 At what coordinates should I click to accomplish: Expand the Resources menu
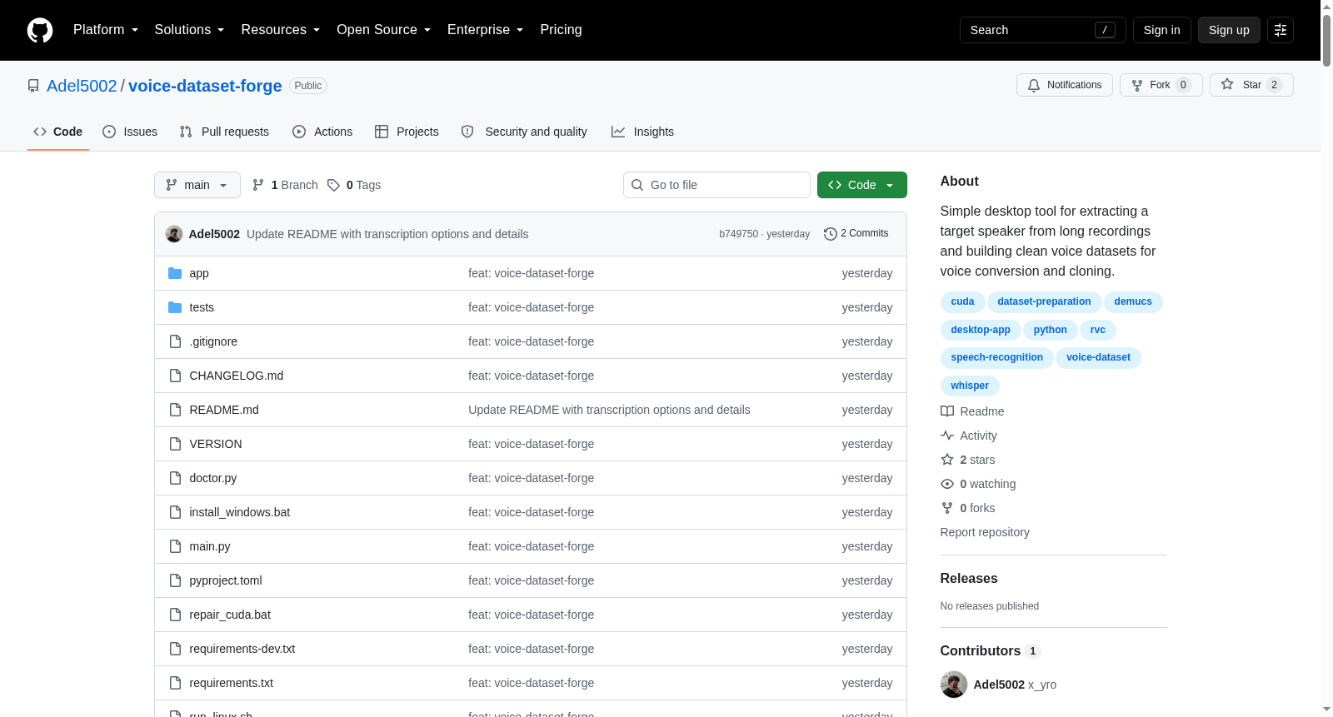[281, 30]
